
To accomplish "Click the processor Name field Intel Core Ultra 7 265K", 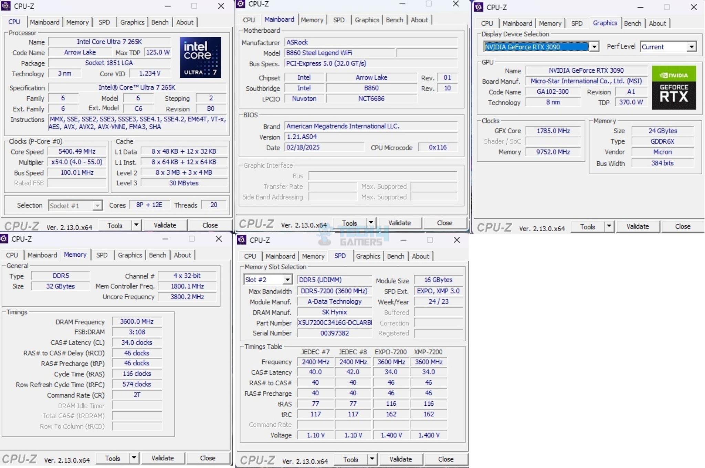I will click(x=109, y=42).
